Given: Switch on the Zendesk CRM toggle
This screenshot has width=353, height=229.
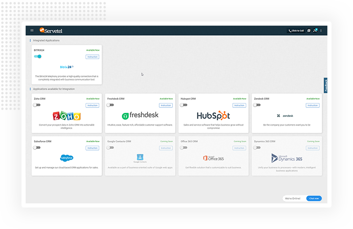Looking at the screenshot, I should (257, 105).
